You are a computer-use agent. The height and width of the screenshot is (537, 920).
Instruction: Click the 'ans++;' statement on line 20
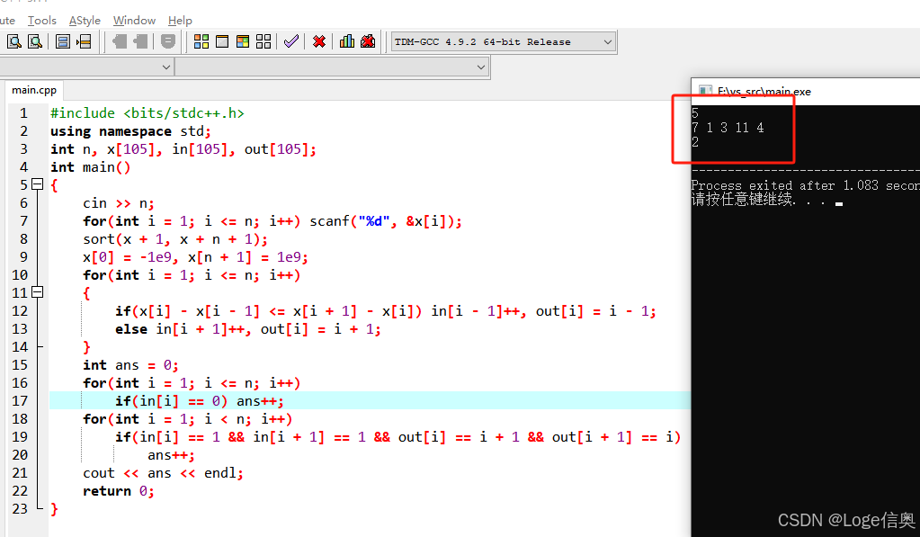(x=171, y=455)
